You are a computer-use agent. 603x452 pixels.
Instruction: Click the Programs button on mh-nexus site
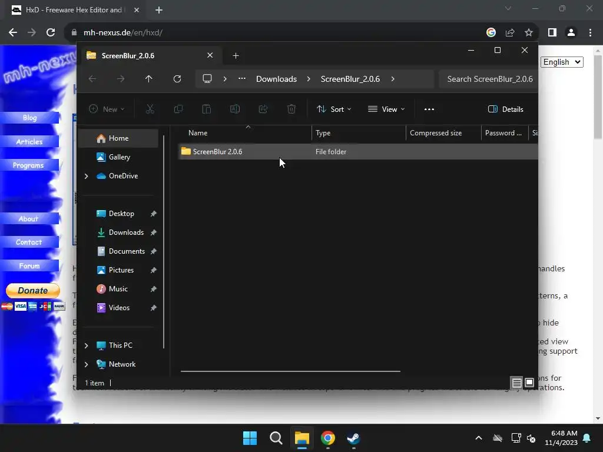tap(29, 165)
